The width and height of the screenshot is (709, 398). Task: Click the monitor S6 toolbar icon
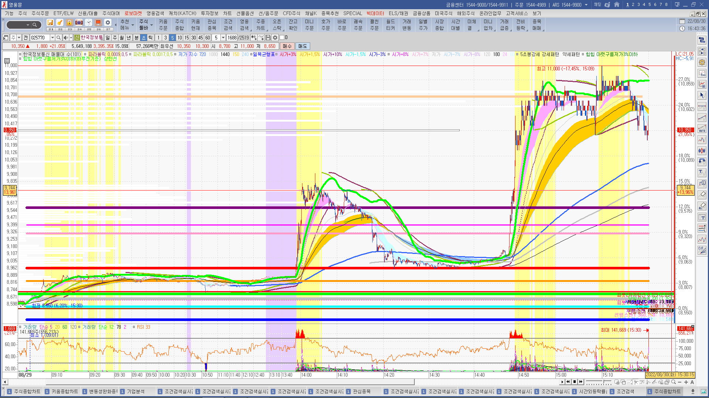click(98, 23)
